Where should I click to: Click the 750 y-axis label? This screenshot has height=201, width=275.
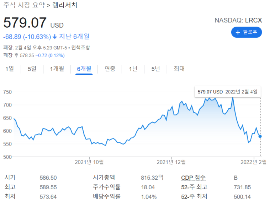7,92
